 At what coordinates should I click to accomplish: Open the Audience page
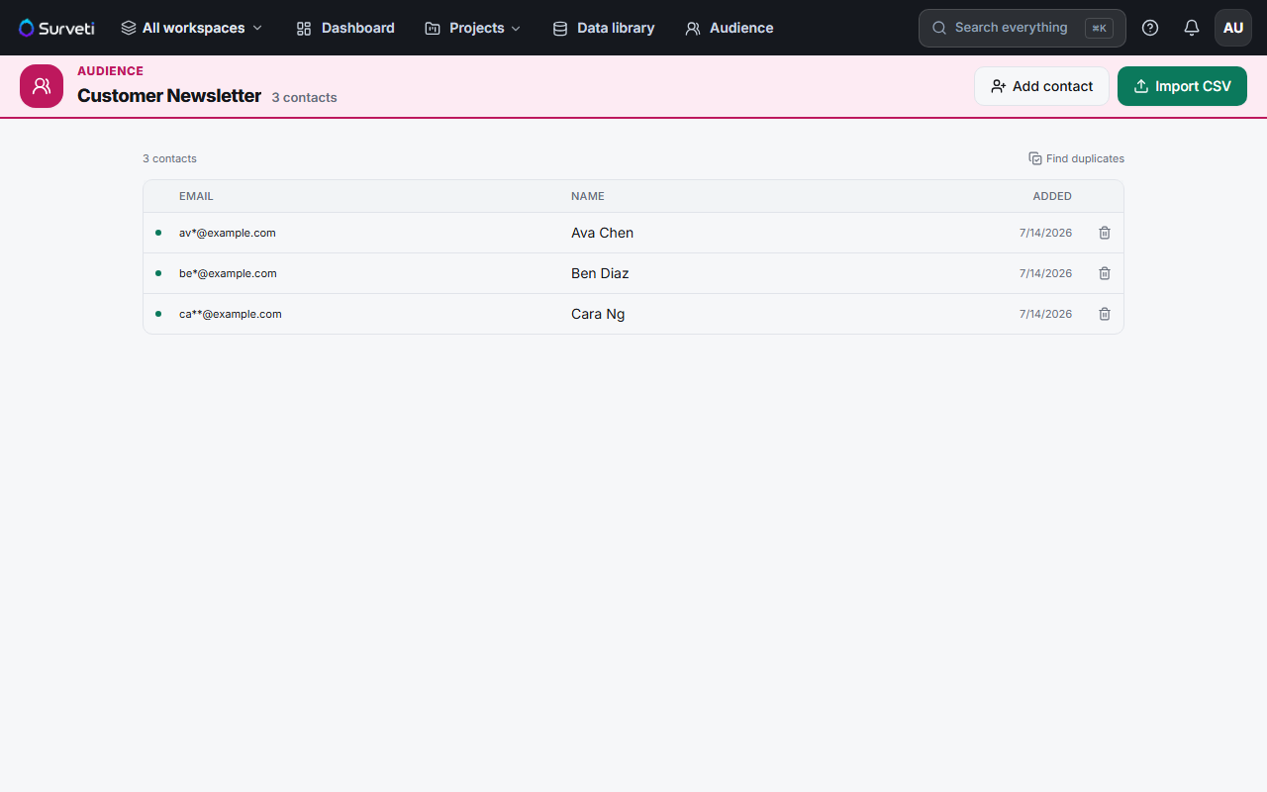pos(730,28)
